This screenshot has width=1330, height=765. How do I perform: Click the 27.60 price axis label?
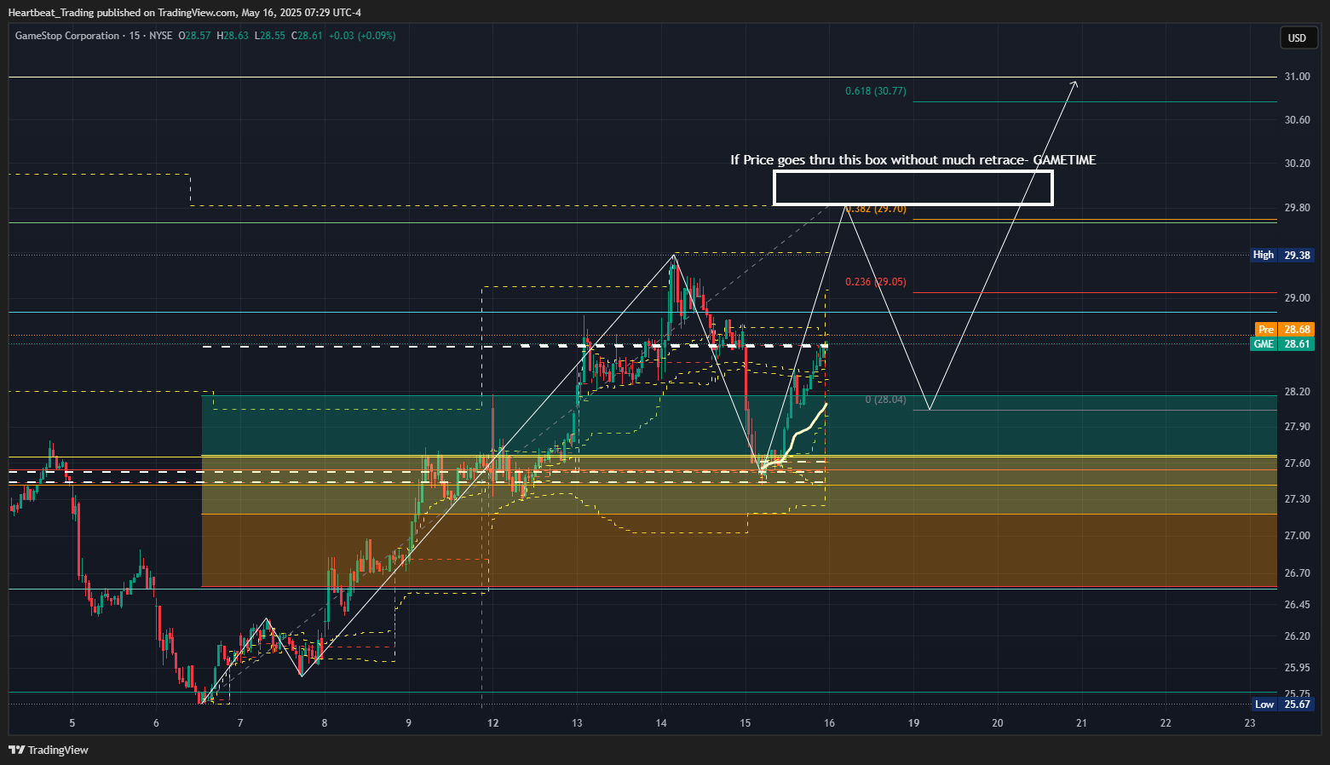(1298, 463)
